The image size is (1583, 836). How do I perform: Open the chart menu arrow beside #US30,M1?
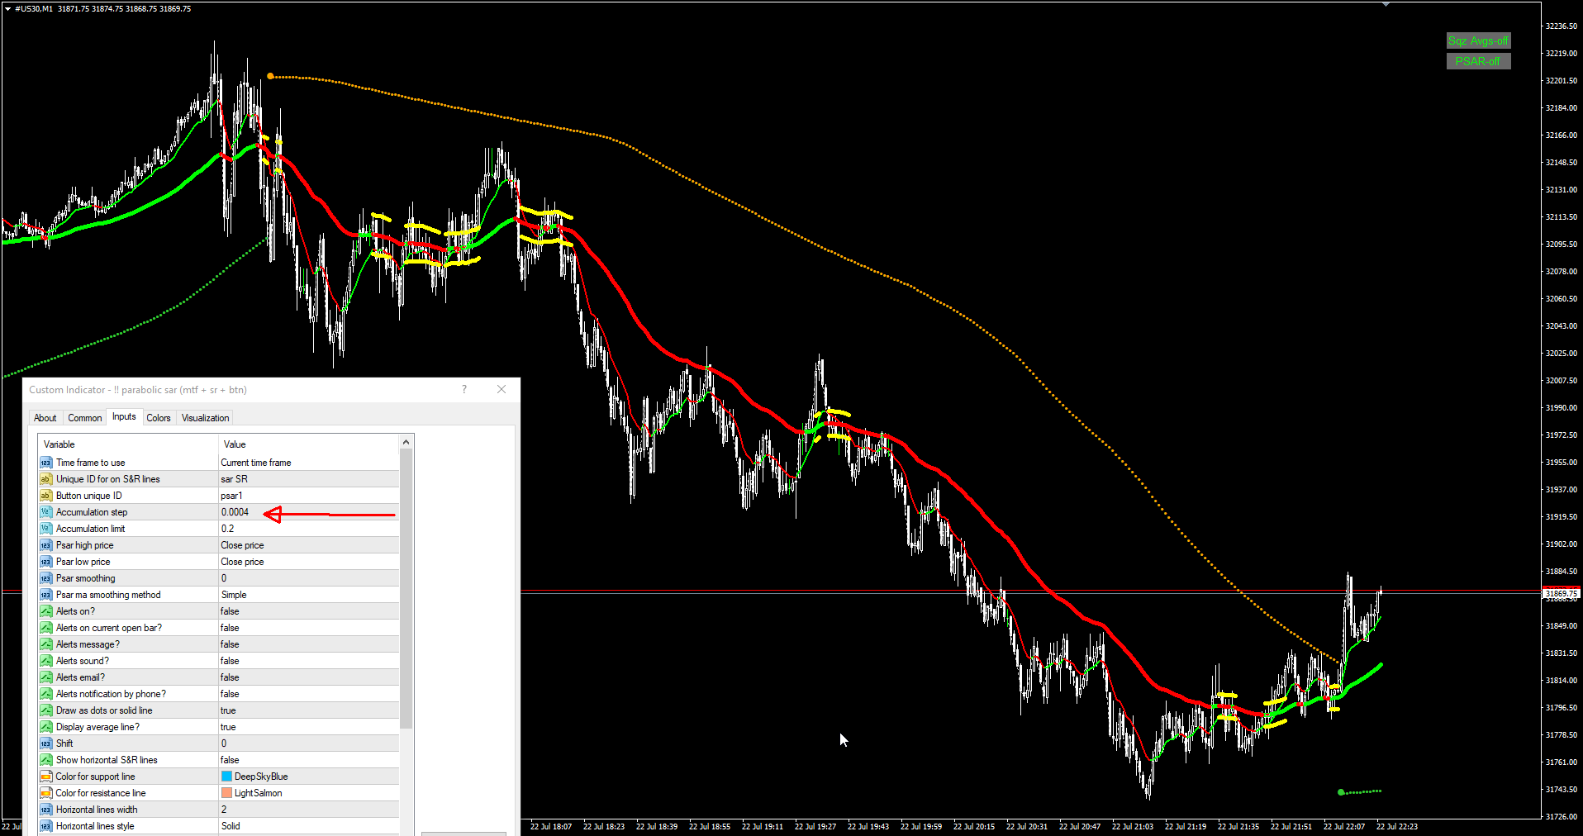pos(7,8)
